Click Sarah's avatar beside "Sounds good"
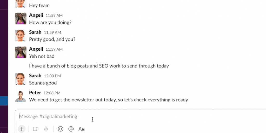Viewport: 266px width, 133px height. pyautogui.click(x=21, y=79)
